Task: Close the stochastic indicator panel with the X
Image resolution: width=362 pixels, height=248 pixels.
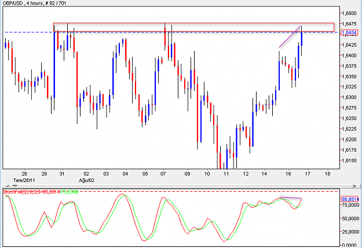Action: 354,186
